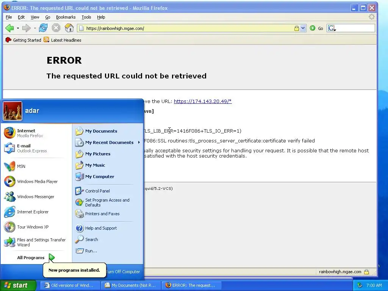Click rainbowhigh.mgae.com in status bar

(340, 272)
